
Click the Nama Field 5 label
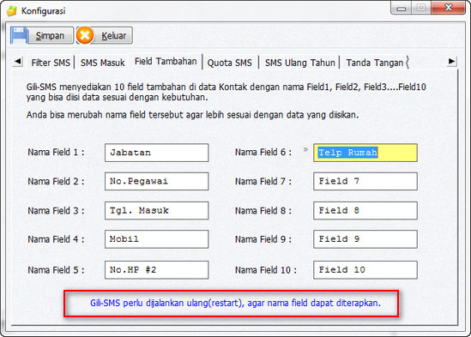coord(56,270)
